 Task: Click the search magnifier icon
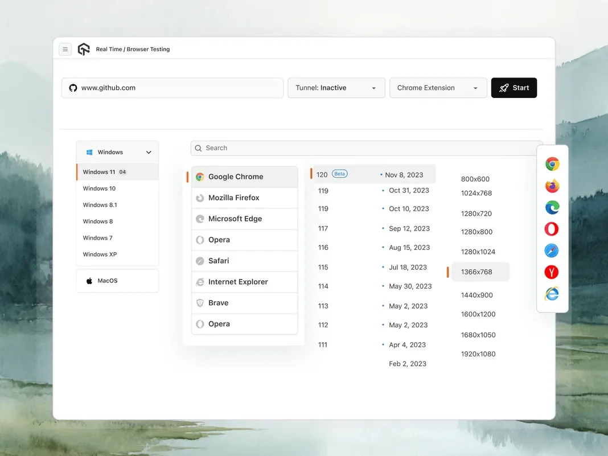coord(198,148)
